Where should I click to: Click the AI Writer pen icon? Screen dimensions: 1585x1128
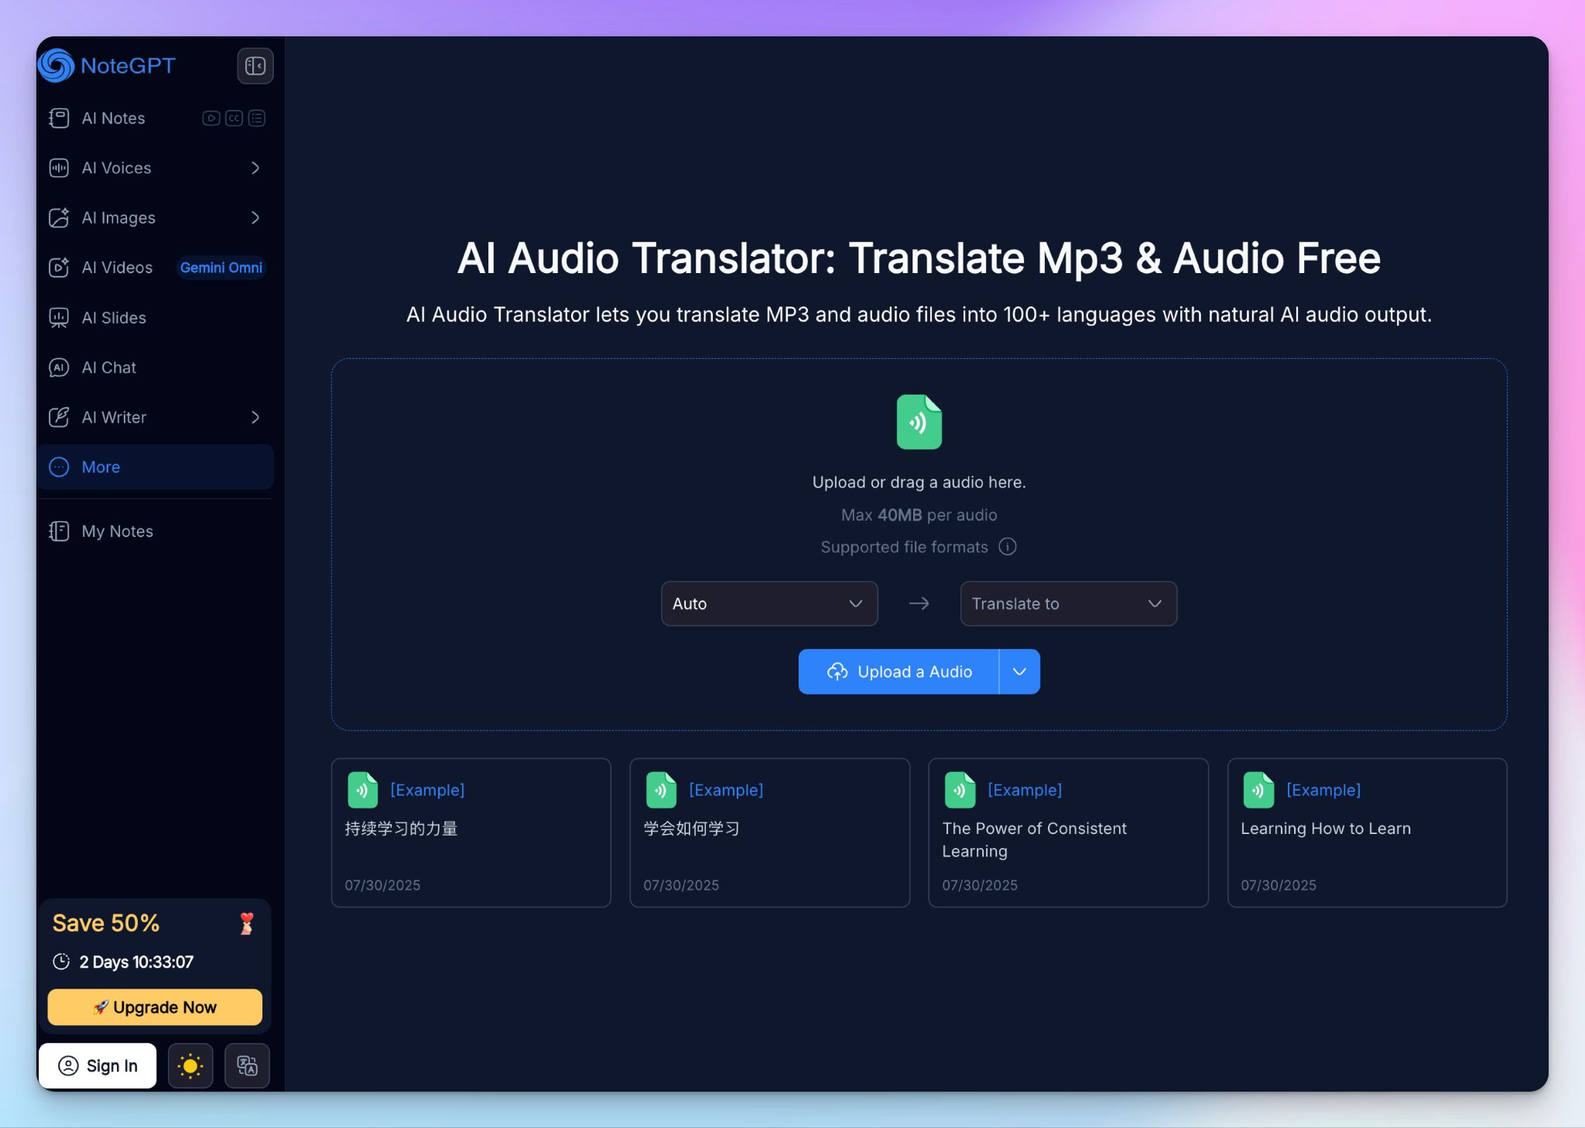click(59, 417)
